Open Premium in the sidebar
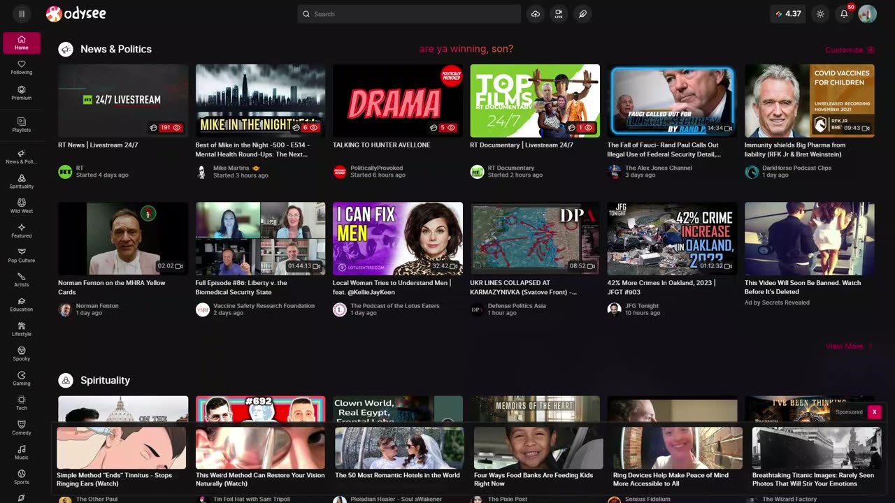 coord(22,94)
